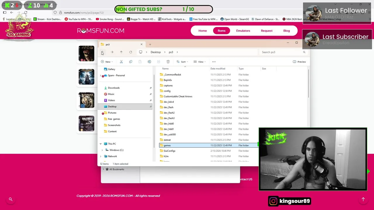This screenshot has height=210, width=374.
Task: Open the New item dropdown
Action: coord(107,62)
